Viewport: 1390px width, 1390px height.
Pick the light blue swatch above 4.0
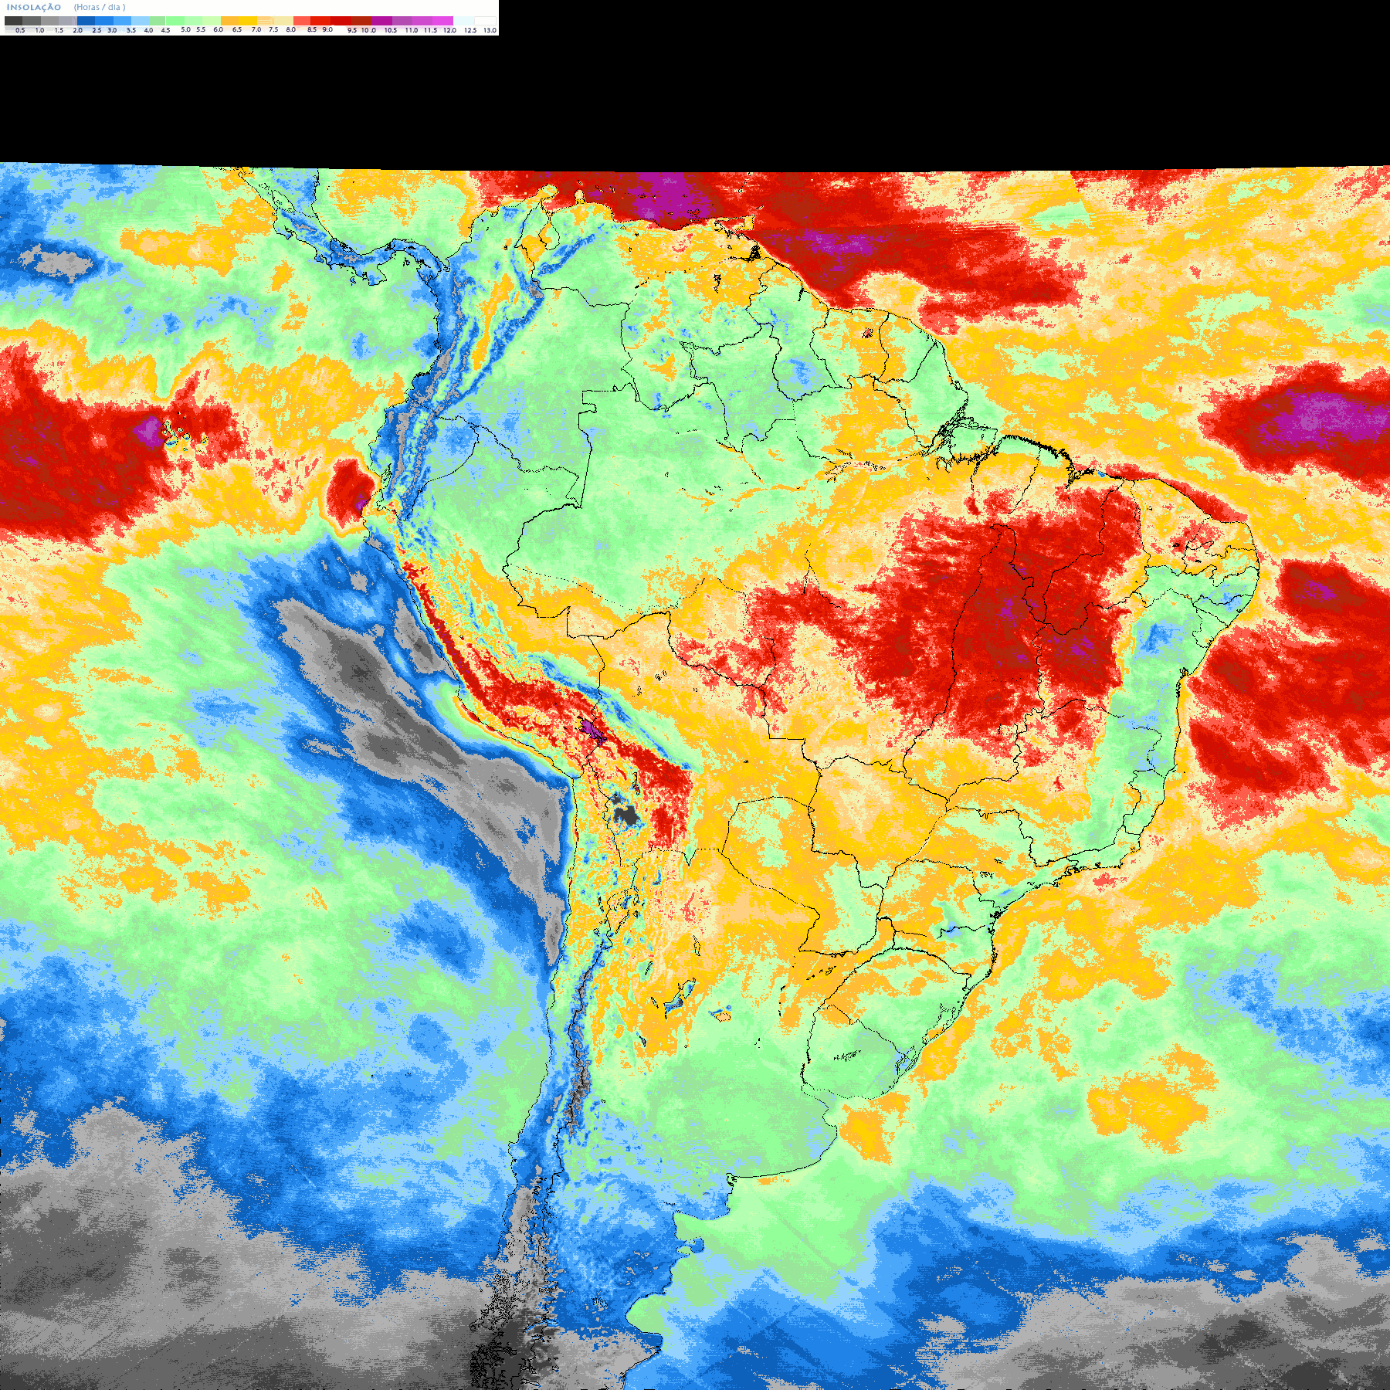pos(141,21)
